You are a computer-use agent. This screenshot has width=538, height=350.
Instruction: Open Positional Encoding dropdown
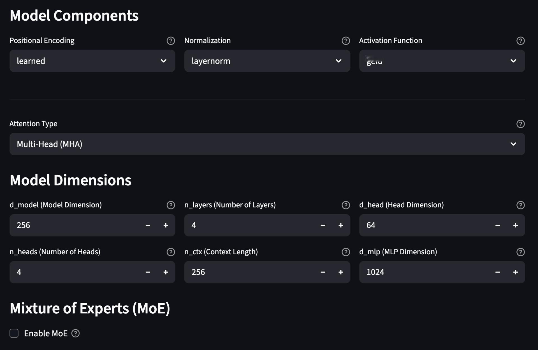click(x=92, y=61)
